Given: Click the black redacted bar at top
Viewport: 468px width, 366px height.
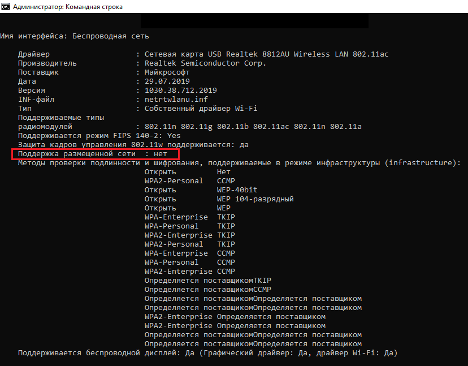Looking at the screenshot, I should 254,21.
